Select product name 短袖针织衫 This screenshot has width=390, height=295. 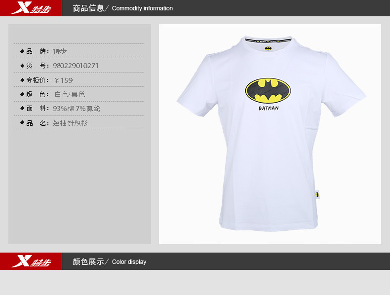point(70,123)
